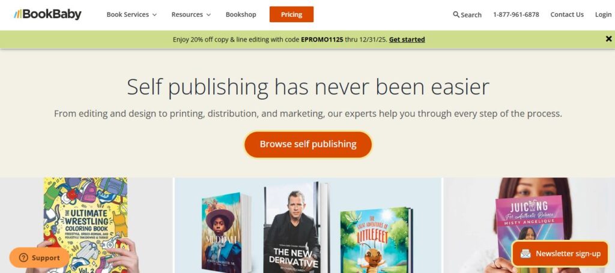Open the Book Services menu

click(132, 14)
